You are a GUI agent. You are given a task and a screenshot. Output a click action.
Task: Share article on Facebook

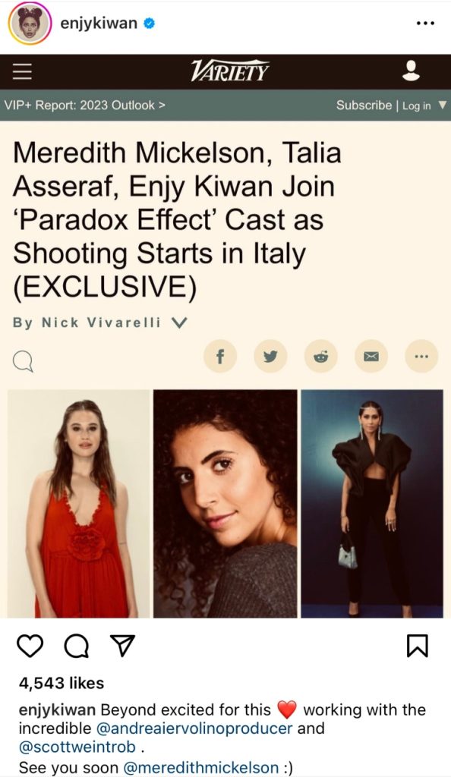pyautogui.click(x=220, y=356)
